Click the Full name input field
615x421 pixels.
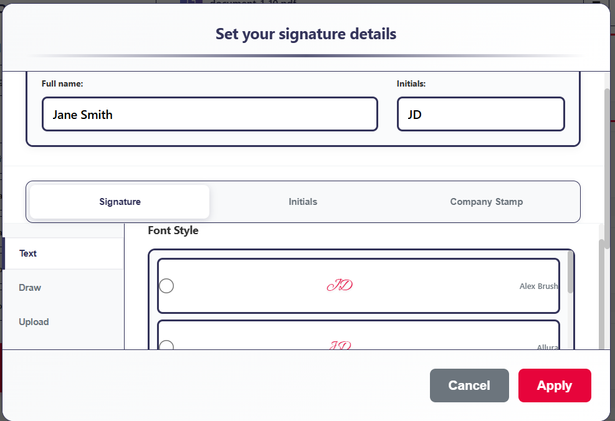[x=210, y=115]
